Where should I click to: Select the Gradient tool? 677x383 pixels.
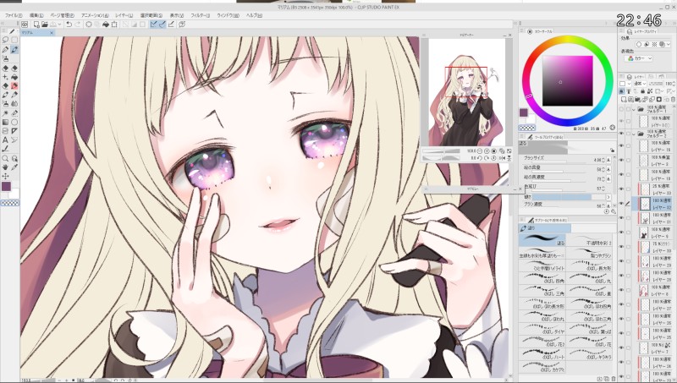pos(5,122)
